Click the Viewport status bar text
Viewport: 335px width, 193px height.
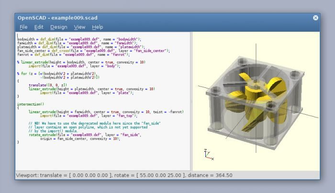pyautogui.click(x=124, y=175)
